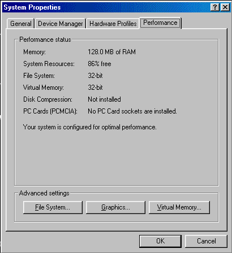Open File System advanced settings

[53, 207]
